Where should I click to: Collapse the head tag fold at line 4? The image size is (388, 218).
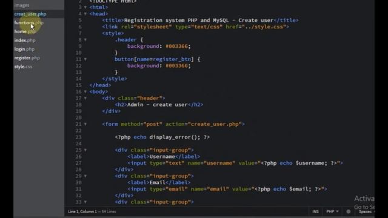pos(85,14)
